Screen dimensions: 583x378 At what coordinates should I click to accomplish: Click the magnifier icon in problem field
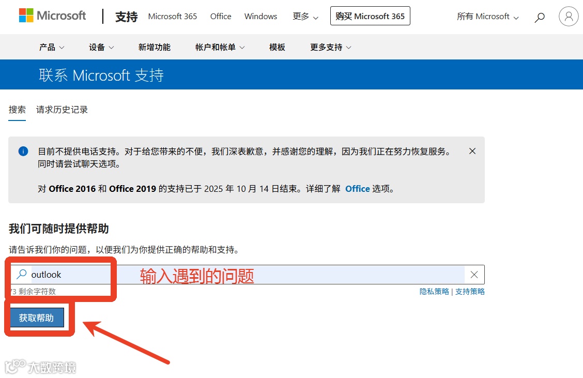click(x=22, y=274)
